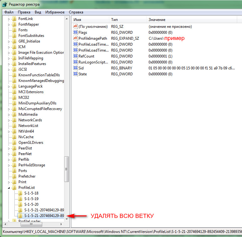Click REG_EXPAND_SZ type text
This screenshot has width=242, height=237.
[x=125, y=38]
